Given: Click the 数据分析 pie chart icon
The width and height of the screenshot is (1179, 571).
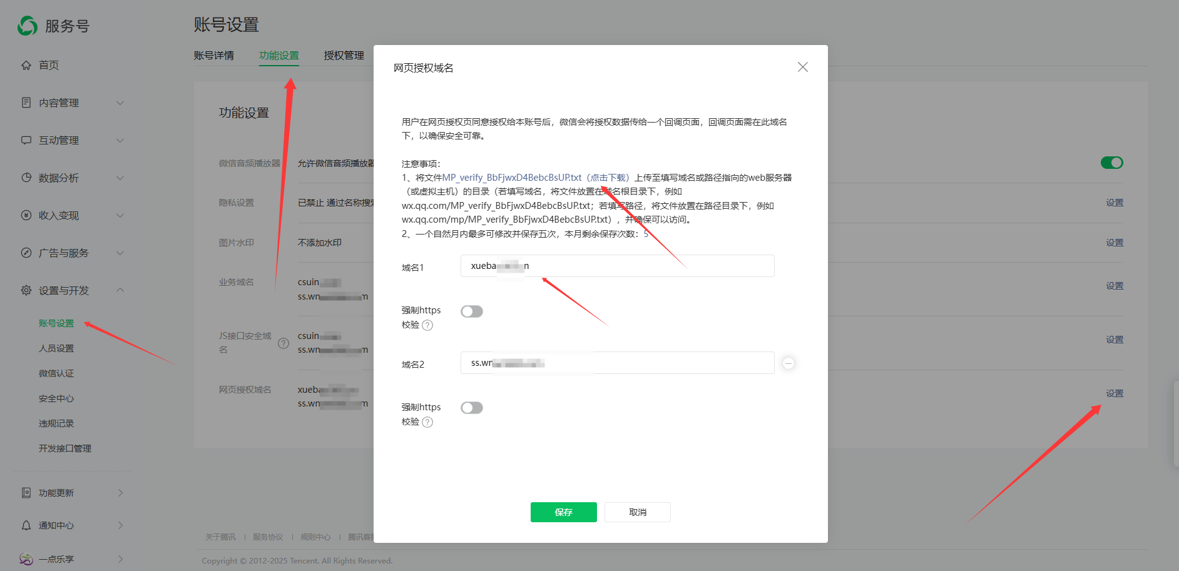Looking at the screenshot, I should click(26, 178).
